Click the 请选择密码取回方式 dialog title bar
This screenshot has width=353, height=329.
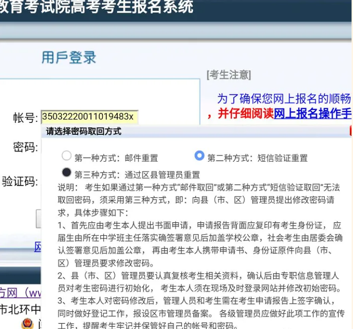196,131
